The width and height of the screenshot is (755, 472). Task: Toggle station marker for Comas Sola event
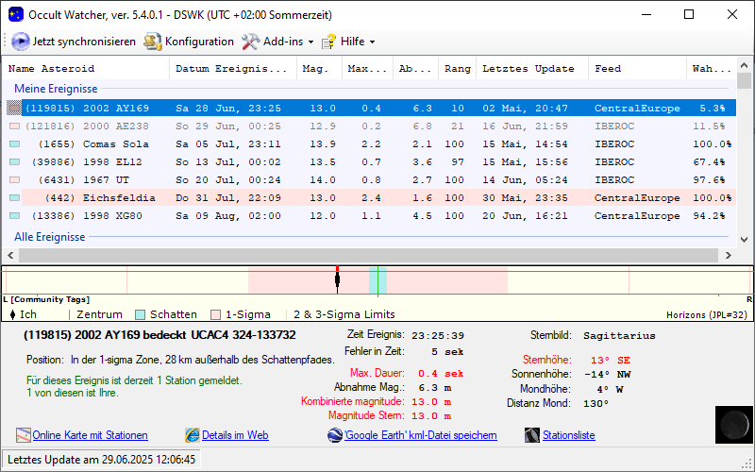tap(14, 144)
